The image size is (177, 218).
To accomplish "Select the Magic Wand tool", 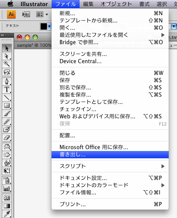I will pyautogui.click(x=7, y=64).
